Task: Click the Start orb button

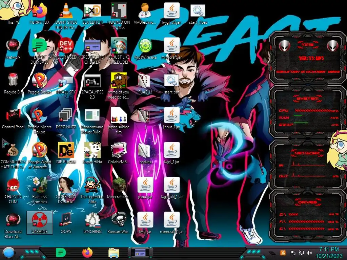Action: [9, 253]
